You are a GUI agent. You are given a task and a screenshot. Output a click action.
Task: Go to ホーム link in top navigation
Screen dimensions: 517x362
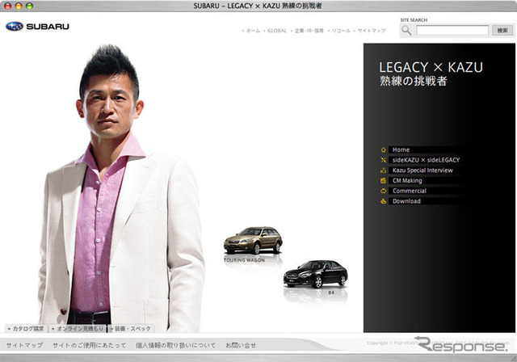coord(253,31)
